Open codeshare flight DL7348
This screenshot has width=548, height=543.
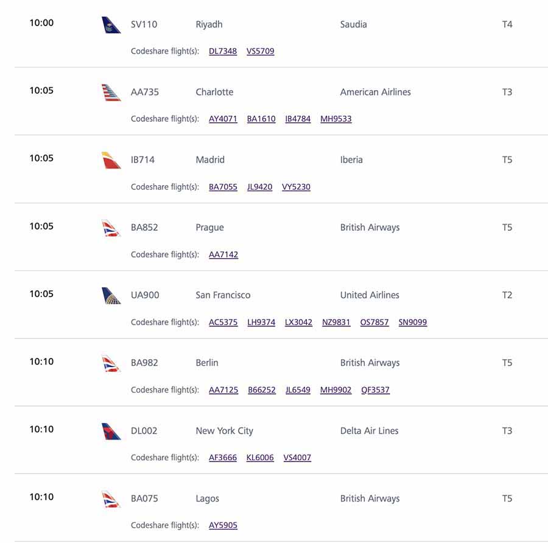tap(223, 51)
